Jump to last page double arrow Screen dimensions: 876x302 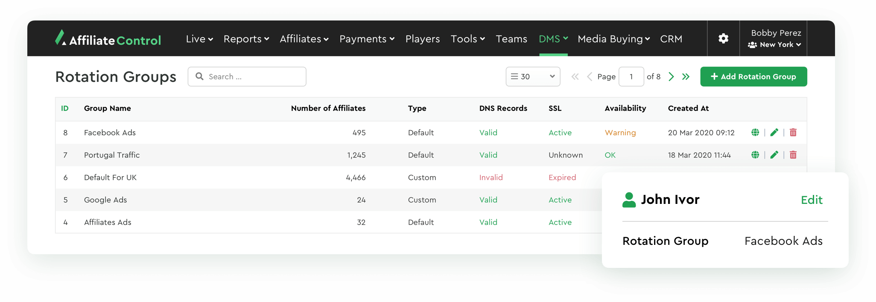(x=686, y=77)
